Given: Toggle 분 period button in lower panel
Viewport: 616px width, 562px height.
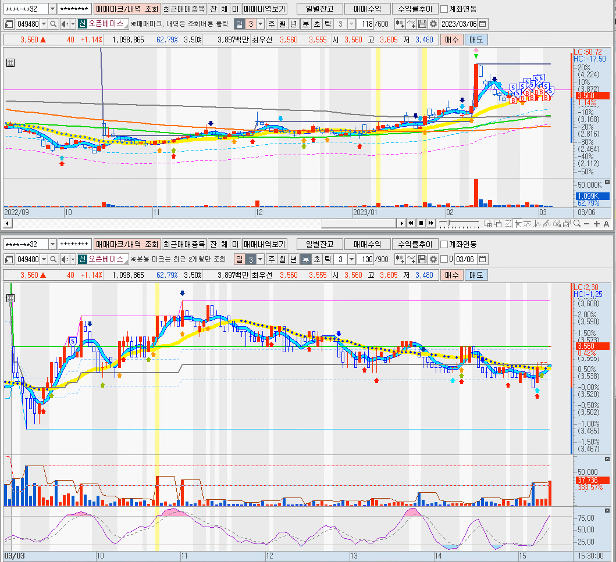Looking at the screenshot, I should [305, 259].
